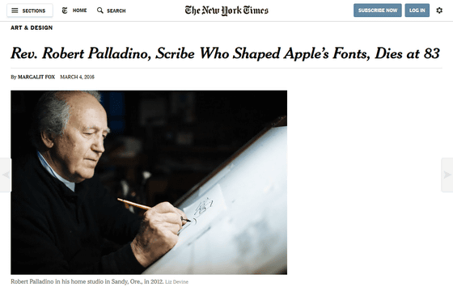
Task: Go to next article with right arrow
Action: tap(447, 175)
